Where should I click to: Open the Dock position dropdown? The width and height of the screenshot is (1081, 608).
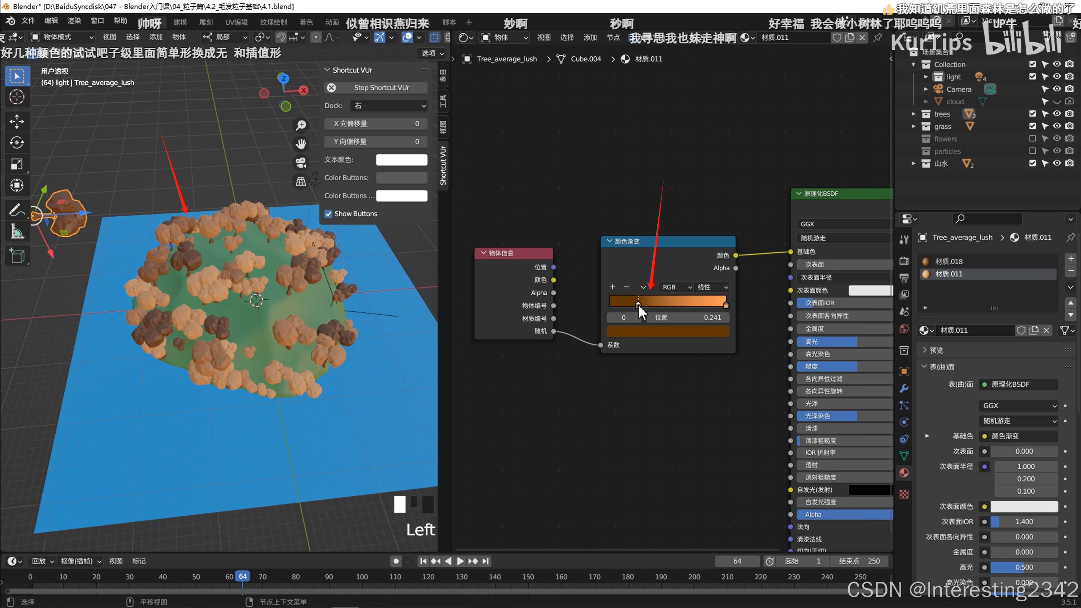click(x=389, y=106)
